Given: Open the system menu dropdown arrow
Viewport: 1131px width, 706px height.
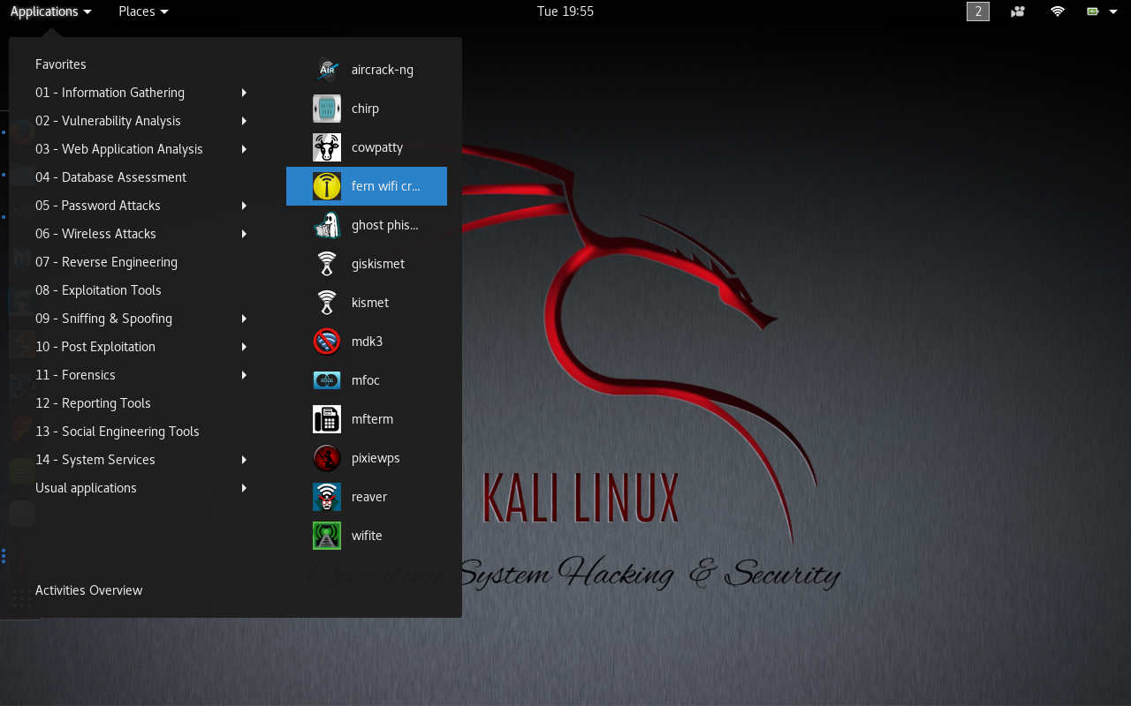Looking at the screenshot, I should tap(1113, 11).
